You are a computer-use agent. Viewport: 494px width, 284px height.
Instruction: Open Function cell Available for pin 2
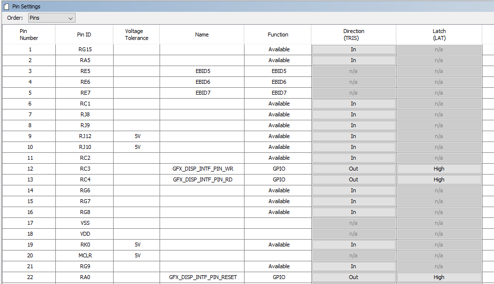278,60
